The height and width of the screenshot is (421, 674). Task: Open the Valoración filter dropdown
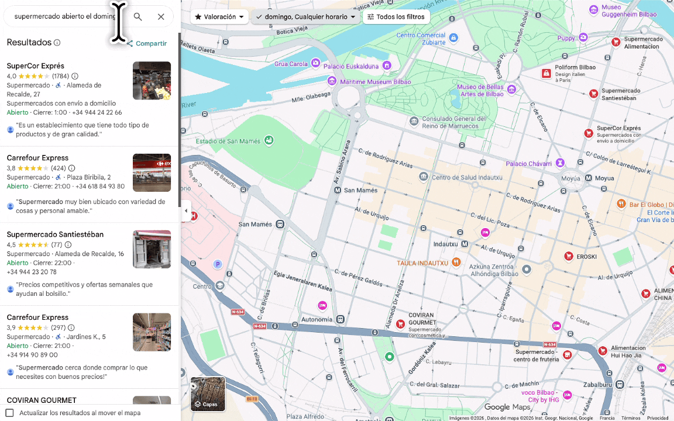pyautogui.click(x=219, y=17)
